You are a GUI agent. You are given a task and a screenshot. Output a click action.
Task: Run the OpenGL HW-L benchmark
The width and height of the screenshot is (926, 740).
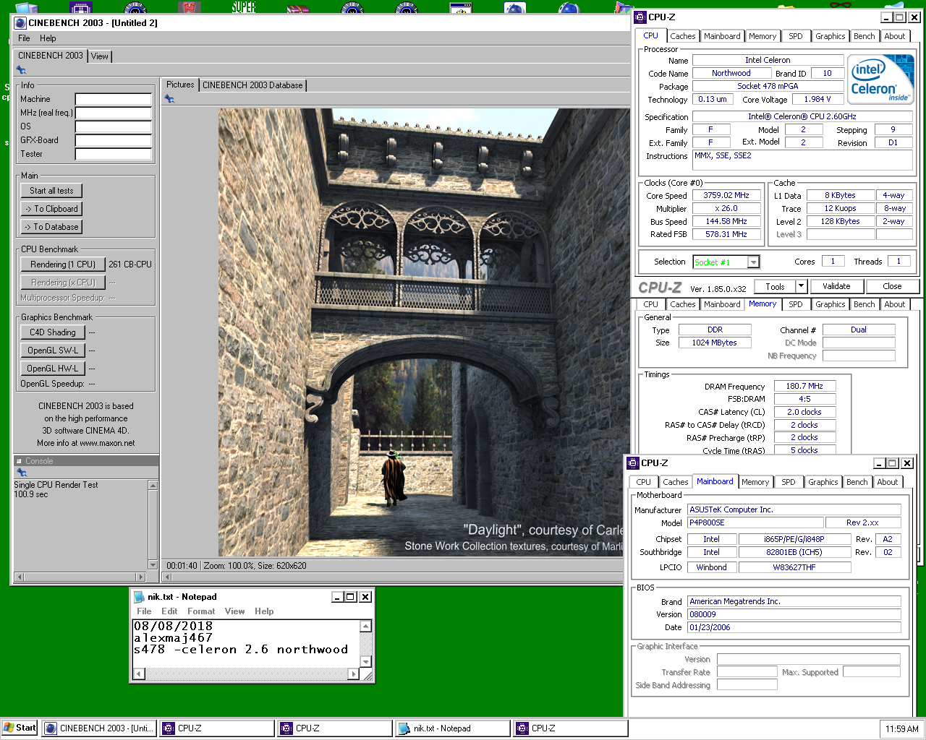(x=53, y=369)
